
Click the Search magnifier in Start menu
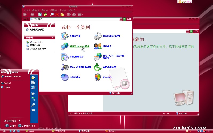tap(33, 105)
